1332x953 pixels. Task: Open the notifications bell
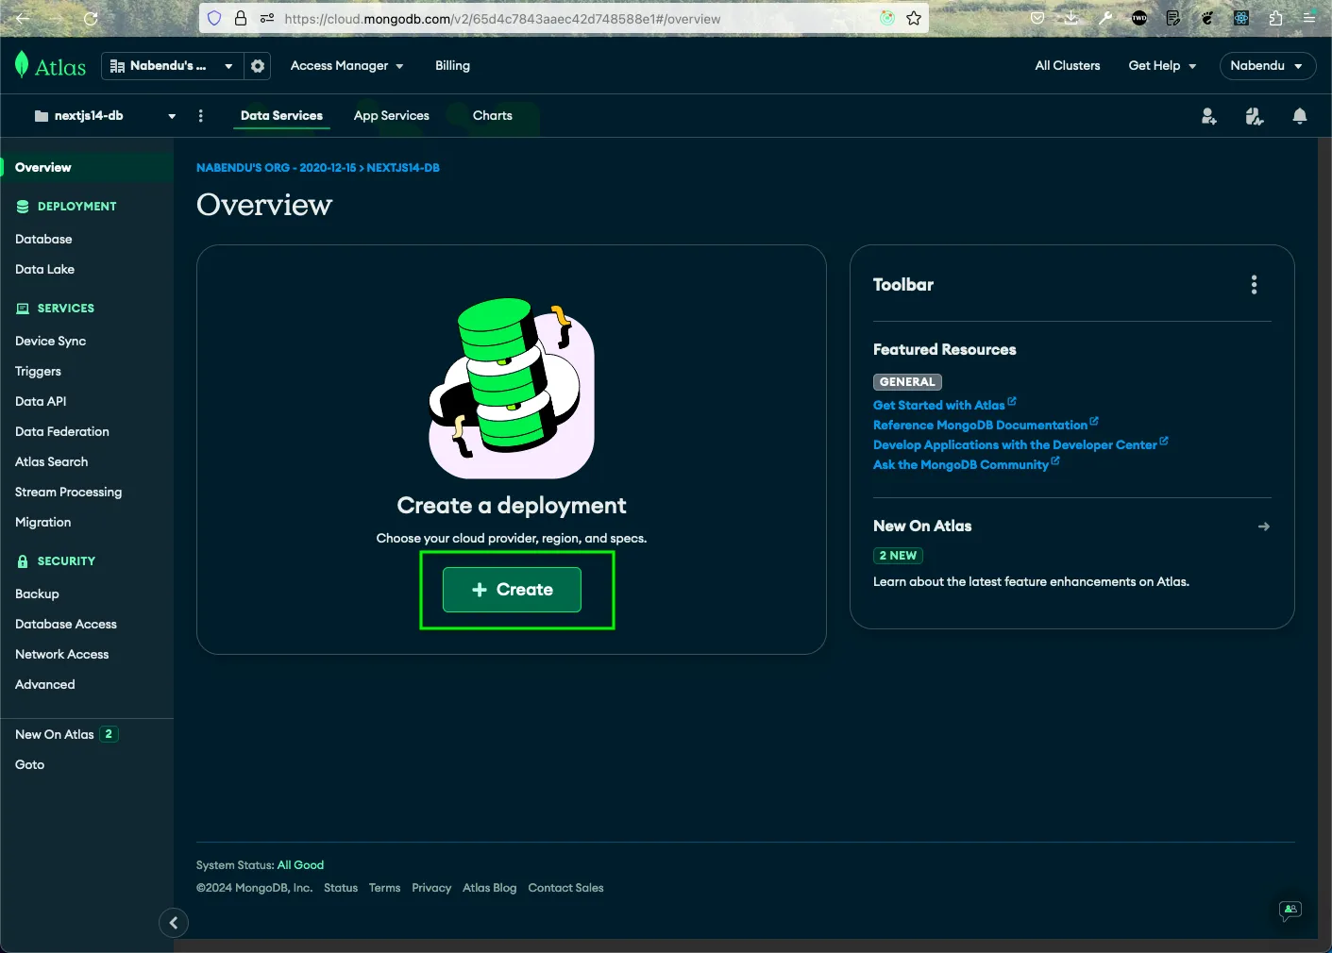tap(1300, 116)
